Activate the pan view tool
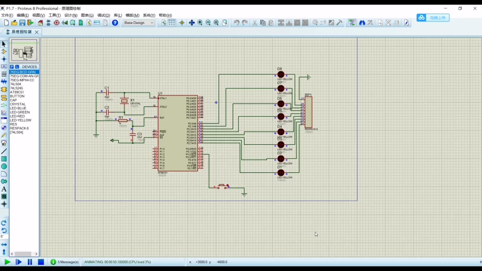This screenshot has height=271, width=482. 192,23
